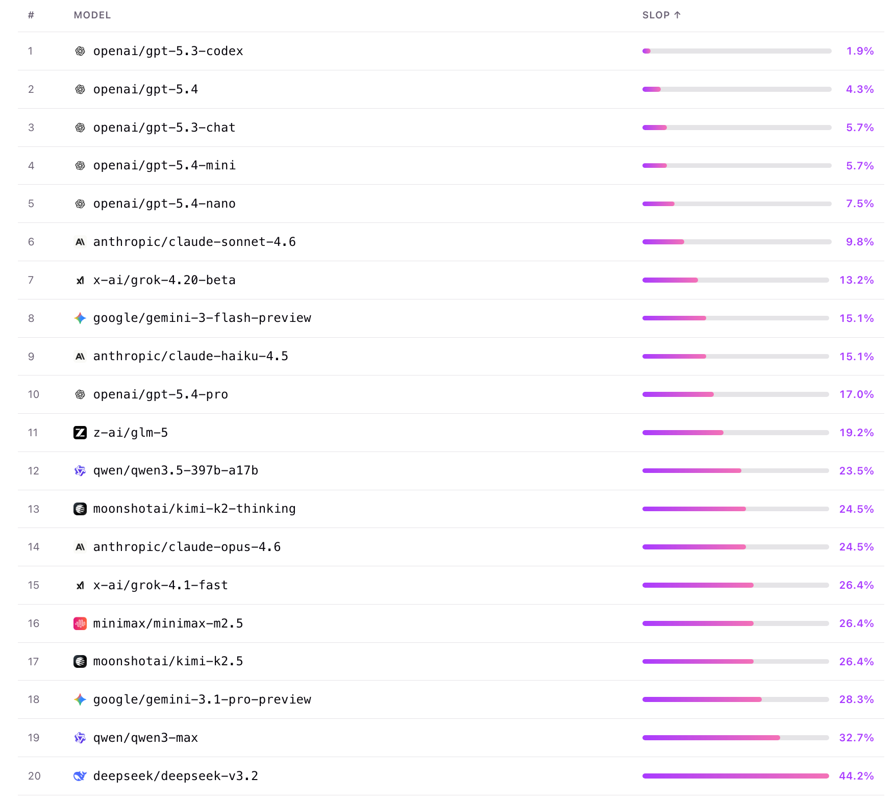The width and height of the screenshot is (895, 802).
Task: Open the openai/gpt-5.4 model link
Action: click(x=145, y=89)
